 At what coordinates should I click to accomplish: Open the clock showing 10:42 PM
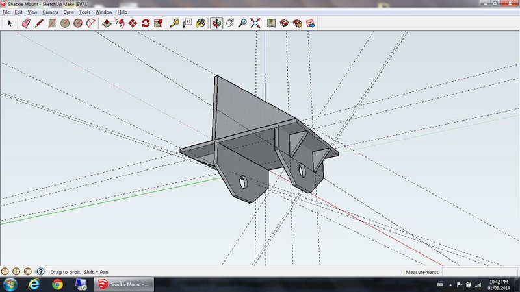499,285
